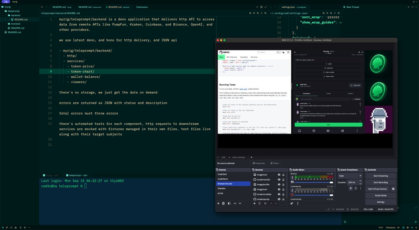
Task: Adjust the screen/pump volume slider
Action: pos(314,195)
